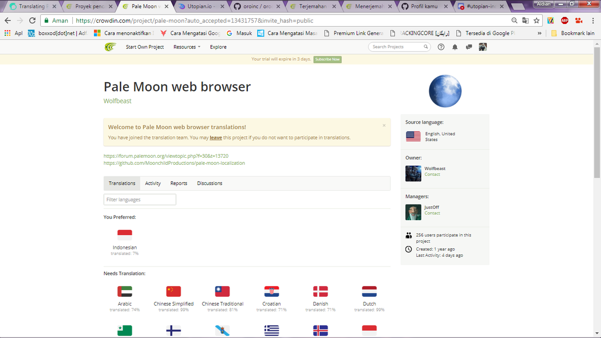Image resolution: width=601 pixels, height=338 pixels.
Task: Reload the page with refresh icon
Action: [32, 21]
